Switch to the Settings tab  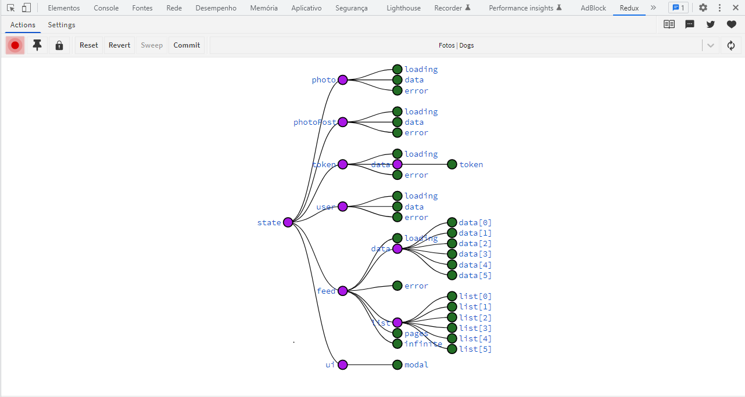click(x=61, y=24)
